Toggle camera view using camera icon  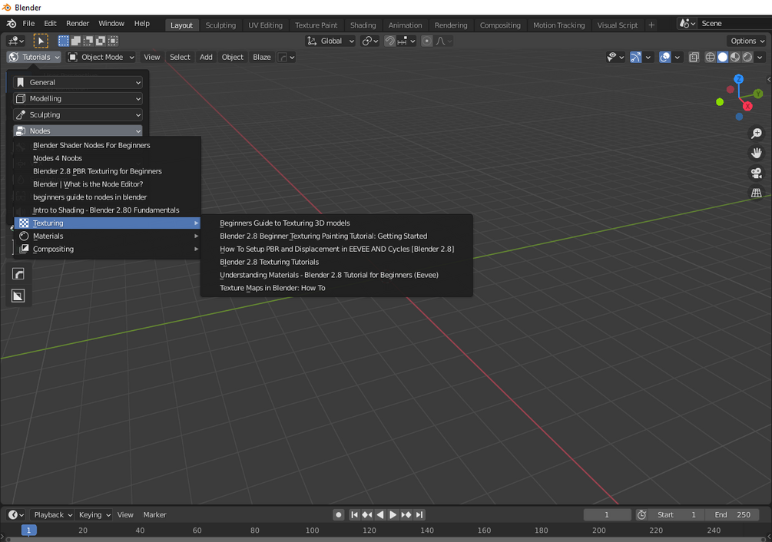756,173
